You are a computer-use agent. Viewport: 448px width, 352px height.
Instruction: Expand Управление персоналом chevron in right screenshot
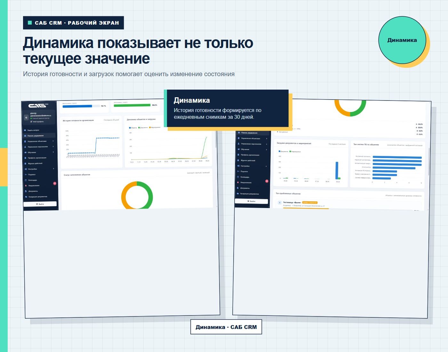(267, 144)
